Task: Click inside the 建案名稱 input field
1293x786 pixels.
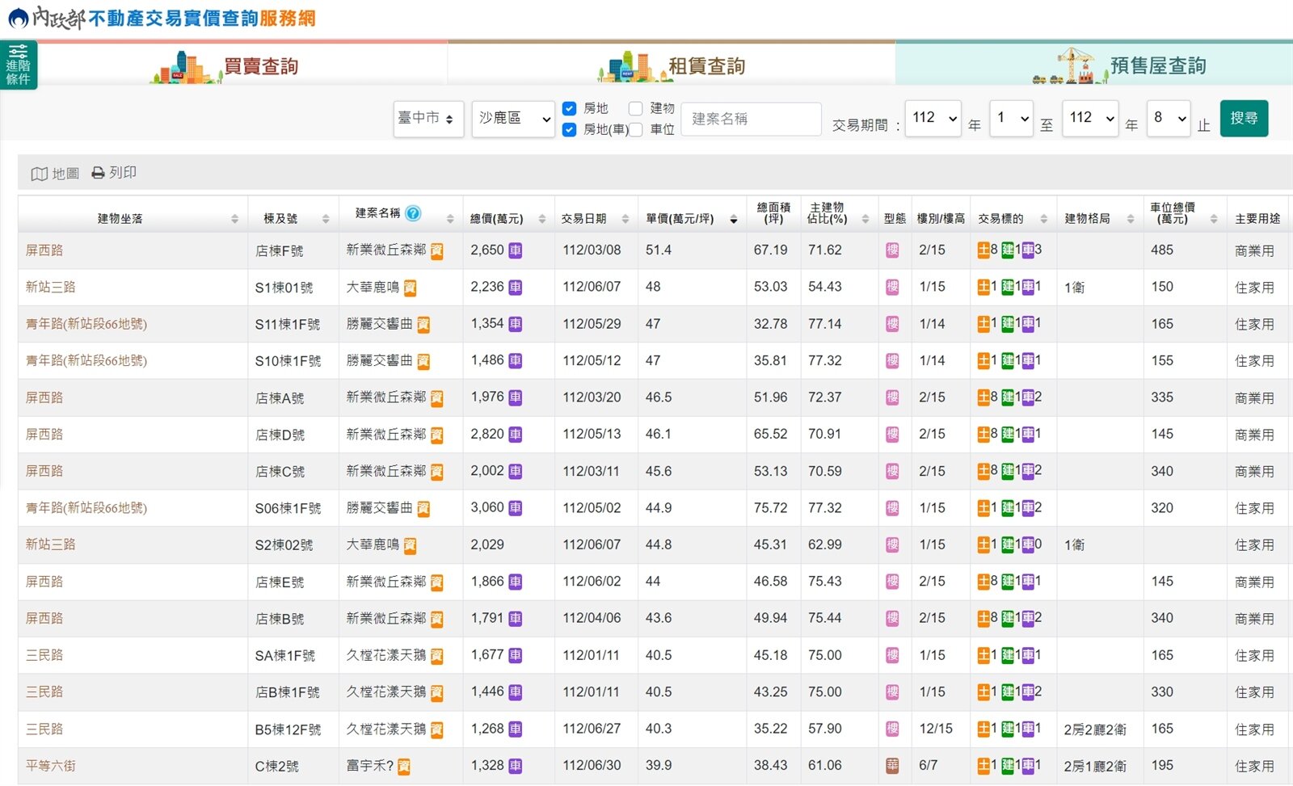Action: pyautogui.click(x=750, y=119)
